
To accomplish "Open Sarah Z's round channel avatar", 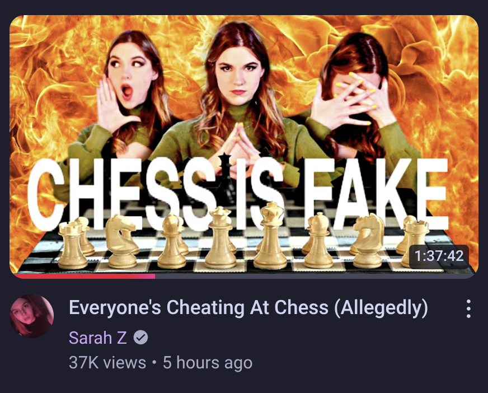I will pyautogui.click(x=32, y=316).
